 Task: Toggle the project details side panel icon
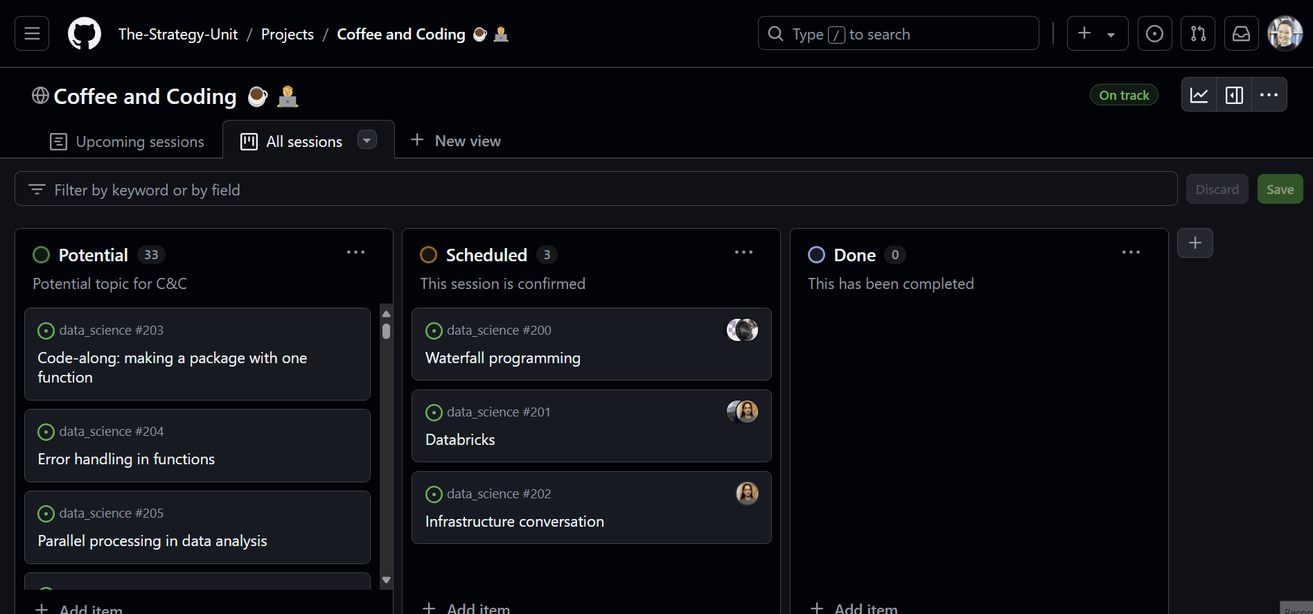[1234, 95]
